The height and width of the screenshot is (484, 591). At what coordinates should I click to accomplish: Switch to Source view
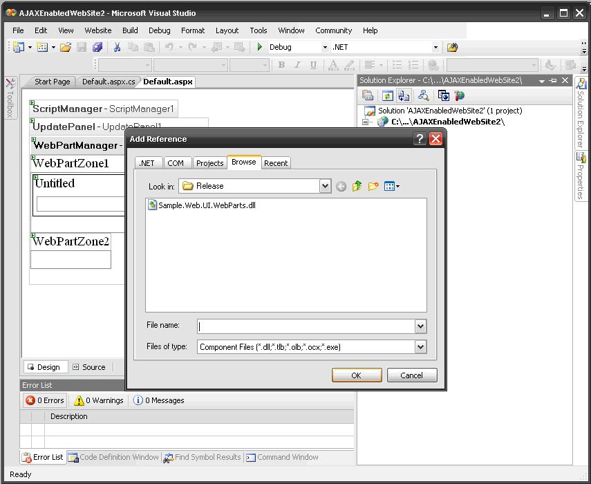click(x=89, y=367)
